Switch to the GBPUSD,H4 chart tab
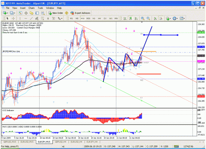This screenshot has height=149, width=206. tap(61, 142)
